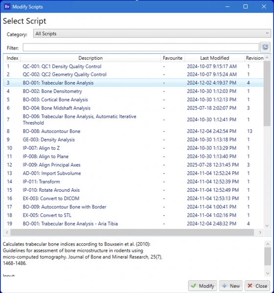Click into the Filter text field
274x293 pixels.
click(141, 47)
